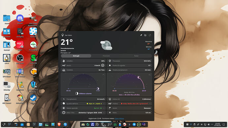Click the Avvisi flag icon

pyautogui.click(x=110, y=108)
